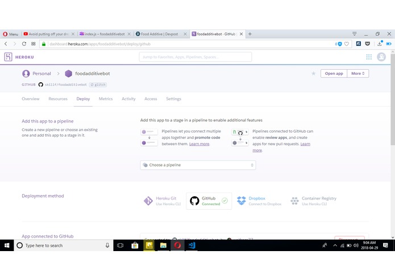Open File Explorer from taskbar

tap(163, 245)
